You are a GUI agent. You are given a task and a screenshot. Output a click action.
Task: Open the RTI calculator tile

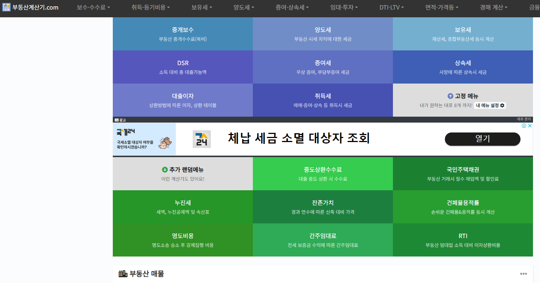click(463, 240)
